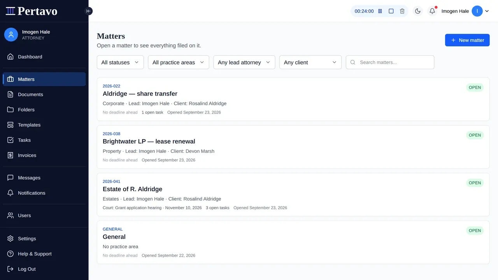This screenshot has width=498, height=280.
Task: Click the Invoices dollar icon in the sidebar
Action: pyautogui.click(x=11, y=155)
